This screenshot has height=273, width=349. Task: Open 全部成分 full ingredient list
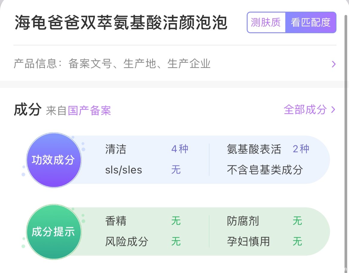(309, 110)
